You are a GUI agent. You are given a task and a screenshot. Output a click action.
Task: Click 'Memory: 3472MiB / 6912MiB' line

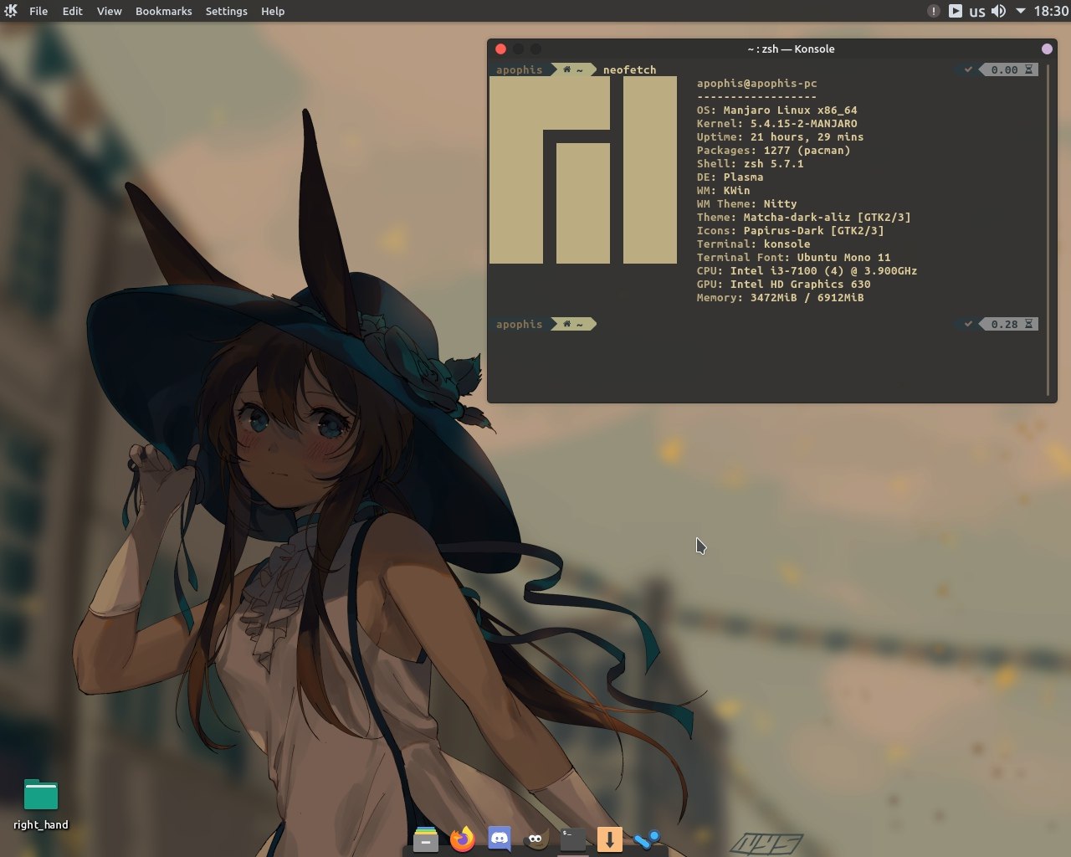(x=781, y=298)
